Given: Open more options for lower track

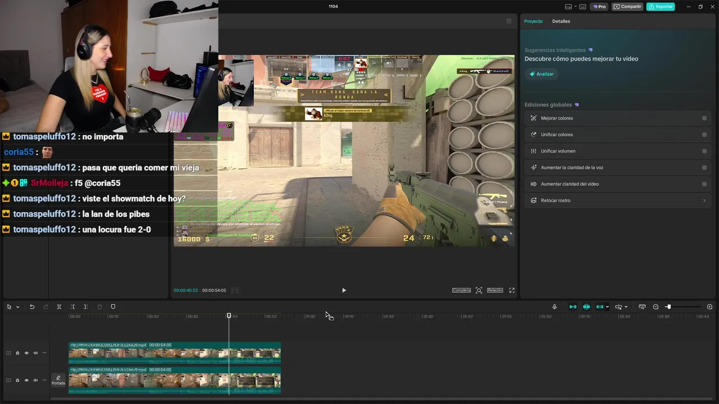Looking at the screenshot, I should [44, 380].
